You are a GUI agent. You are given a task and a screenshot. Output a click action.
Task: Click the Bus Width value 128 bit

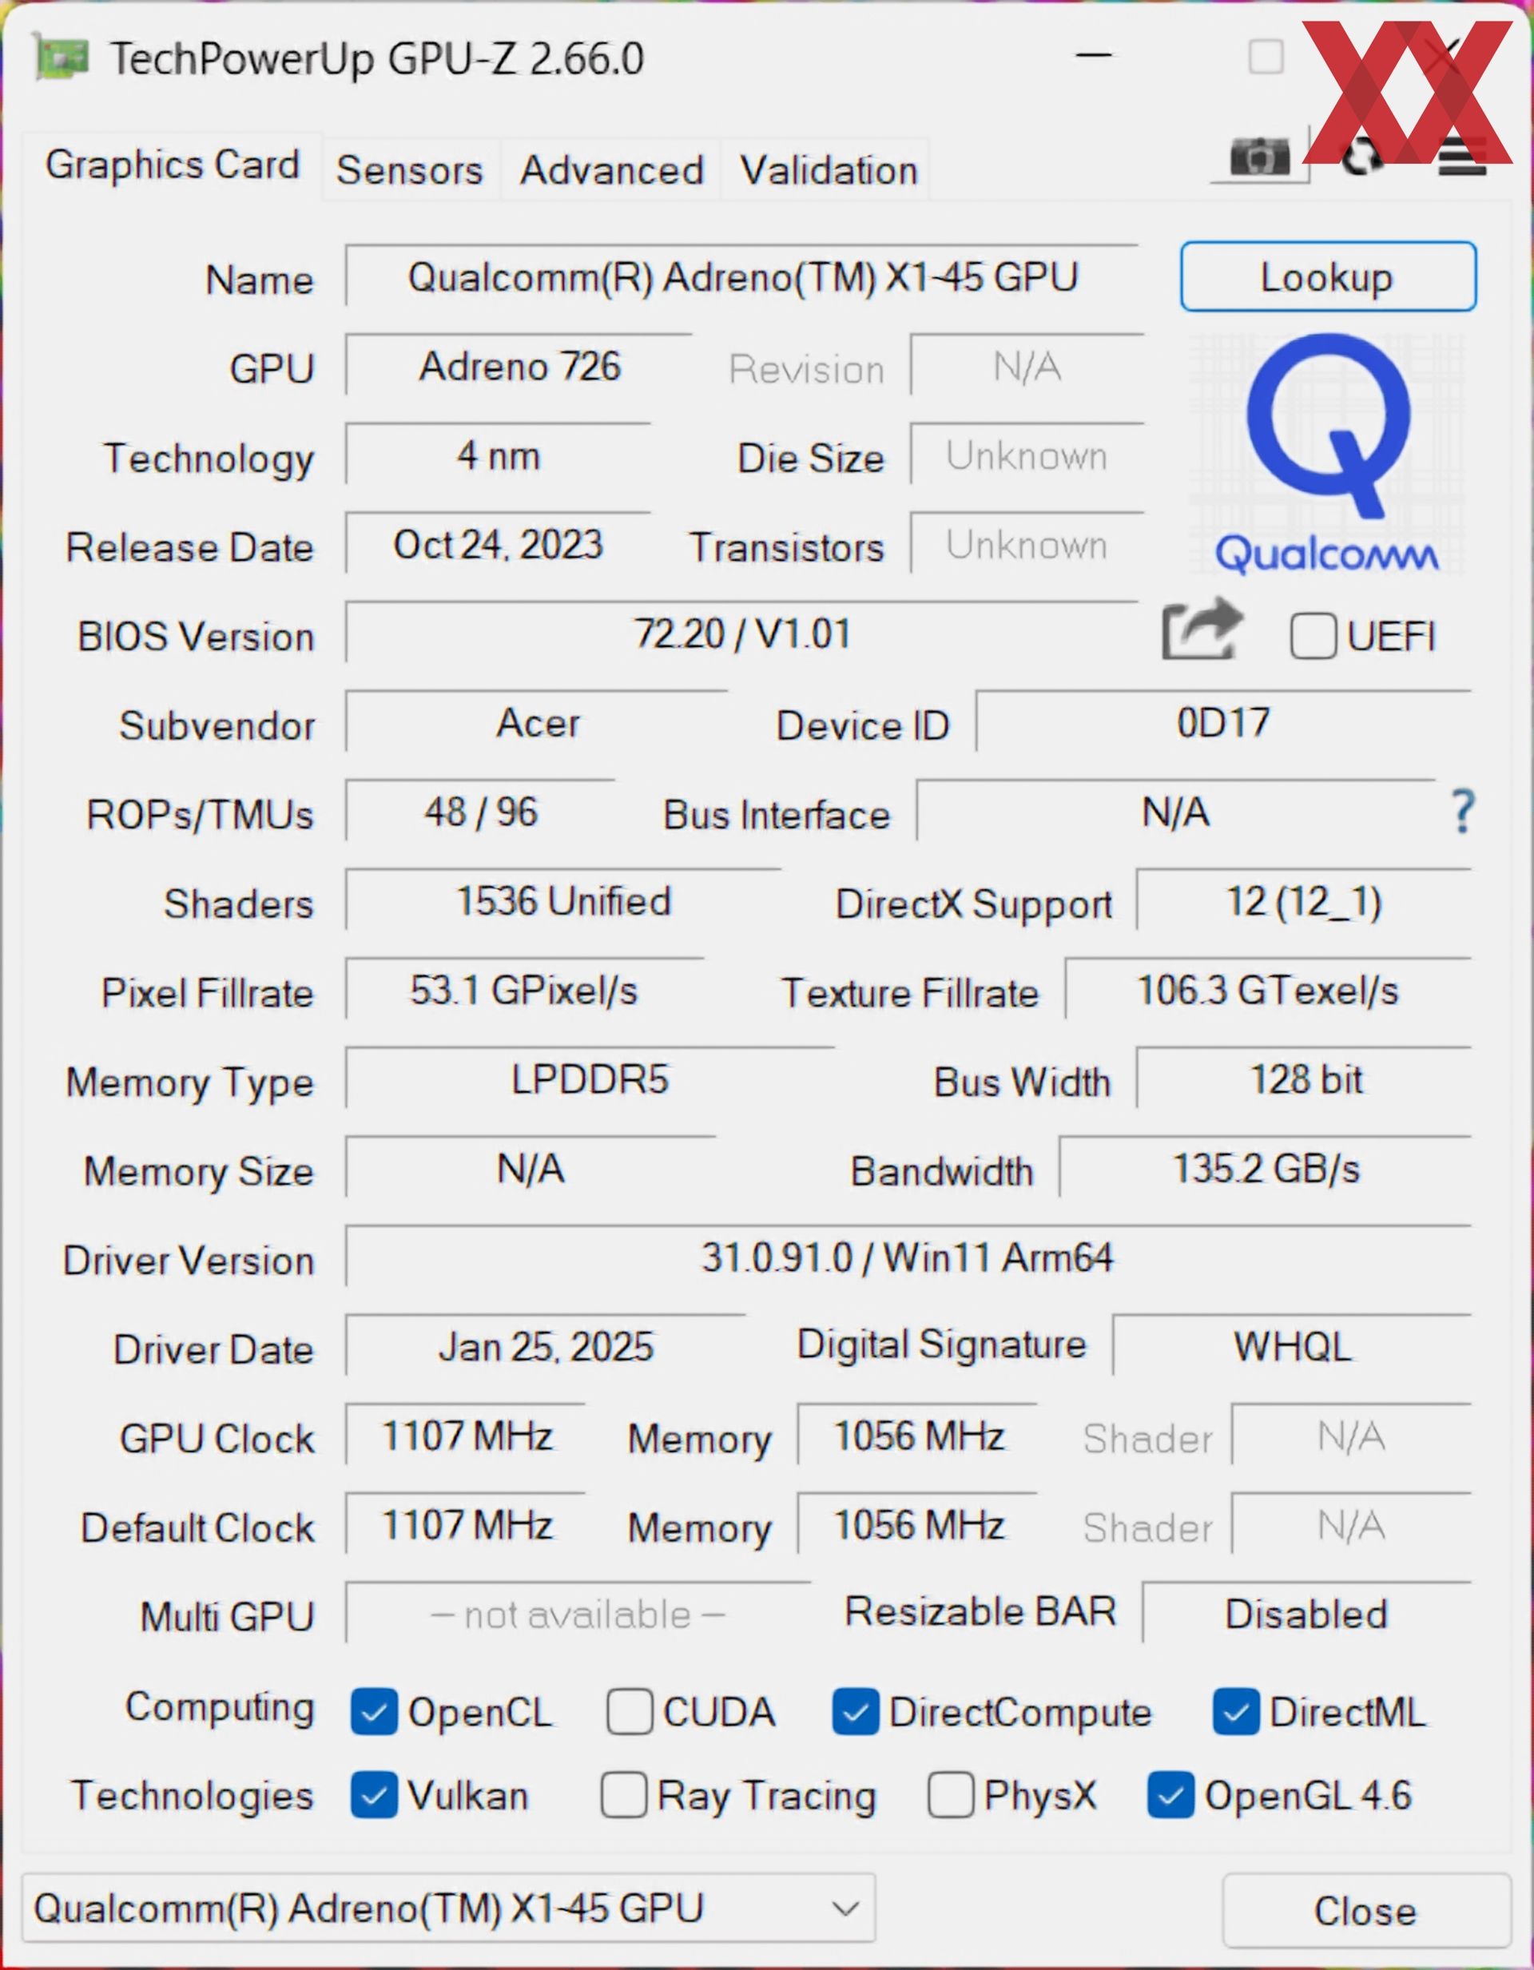coord(1304,1078)
